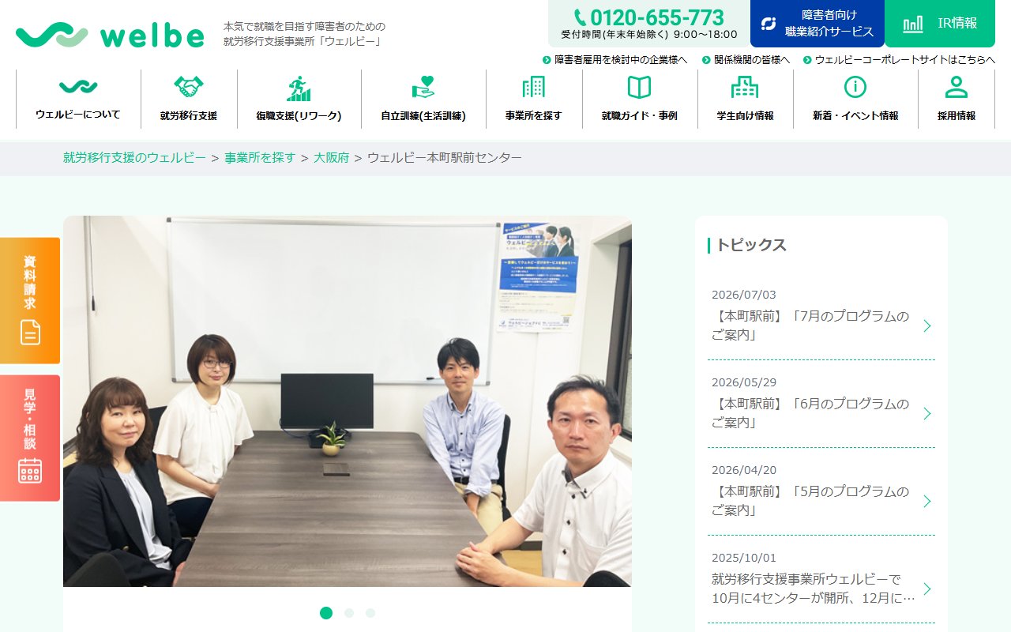Viewport: 1011px width, 632px height.
Task: Open ウェルビーについて menu
Action: [x=78, y=99]
